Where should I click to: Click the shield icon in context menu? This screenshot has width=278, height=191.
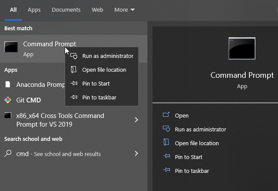(x=74, y=56)
